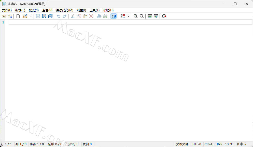Maximize the Notepad4 window

[235, 4]
